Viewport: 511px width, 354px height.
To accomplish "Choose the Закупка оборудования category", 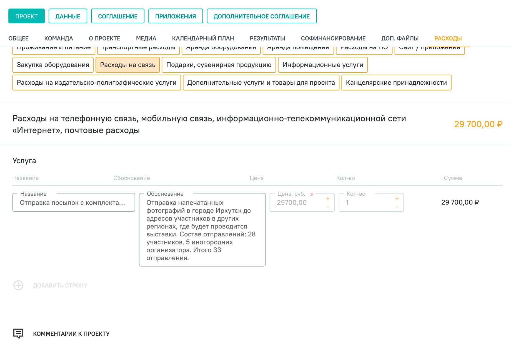I will (53, 65).
